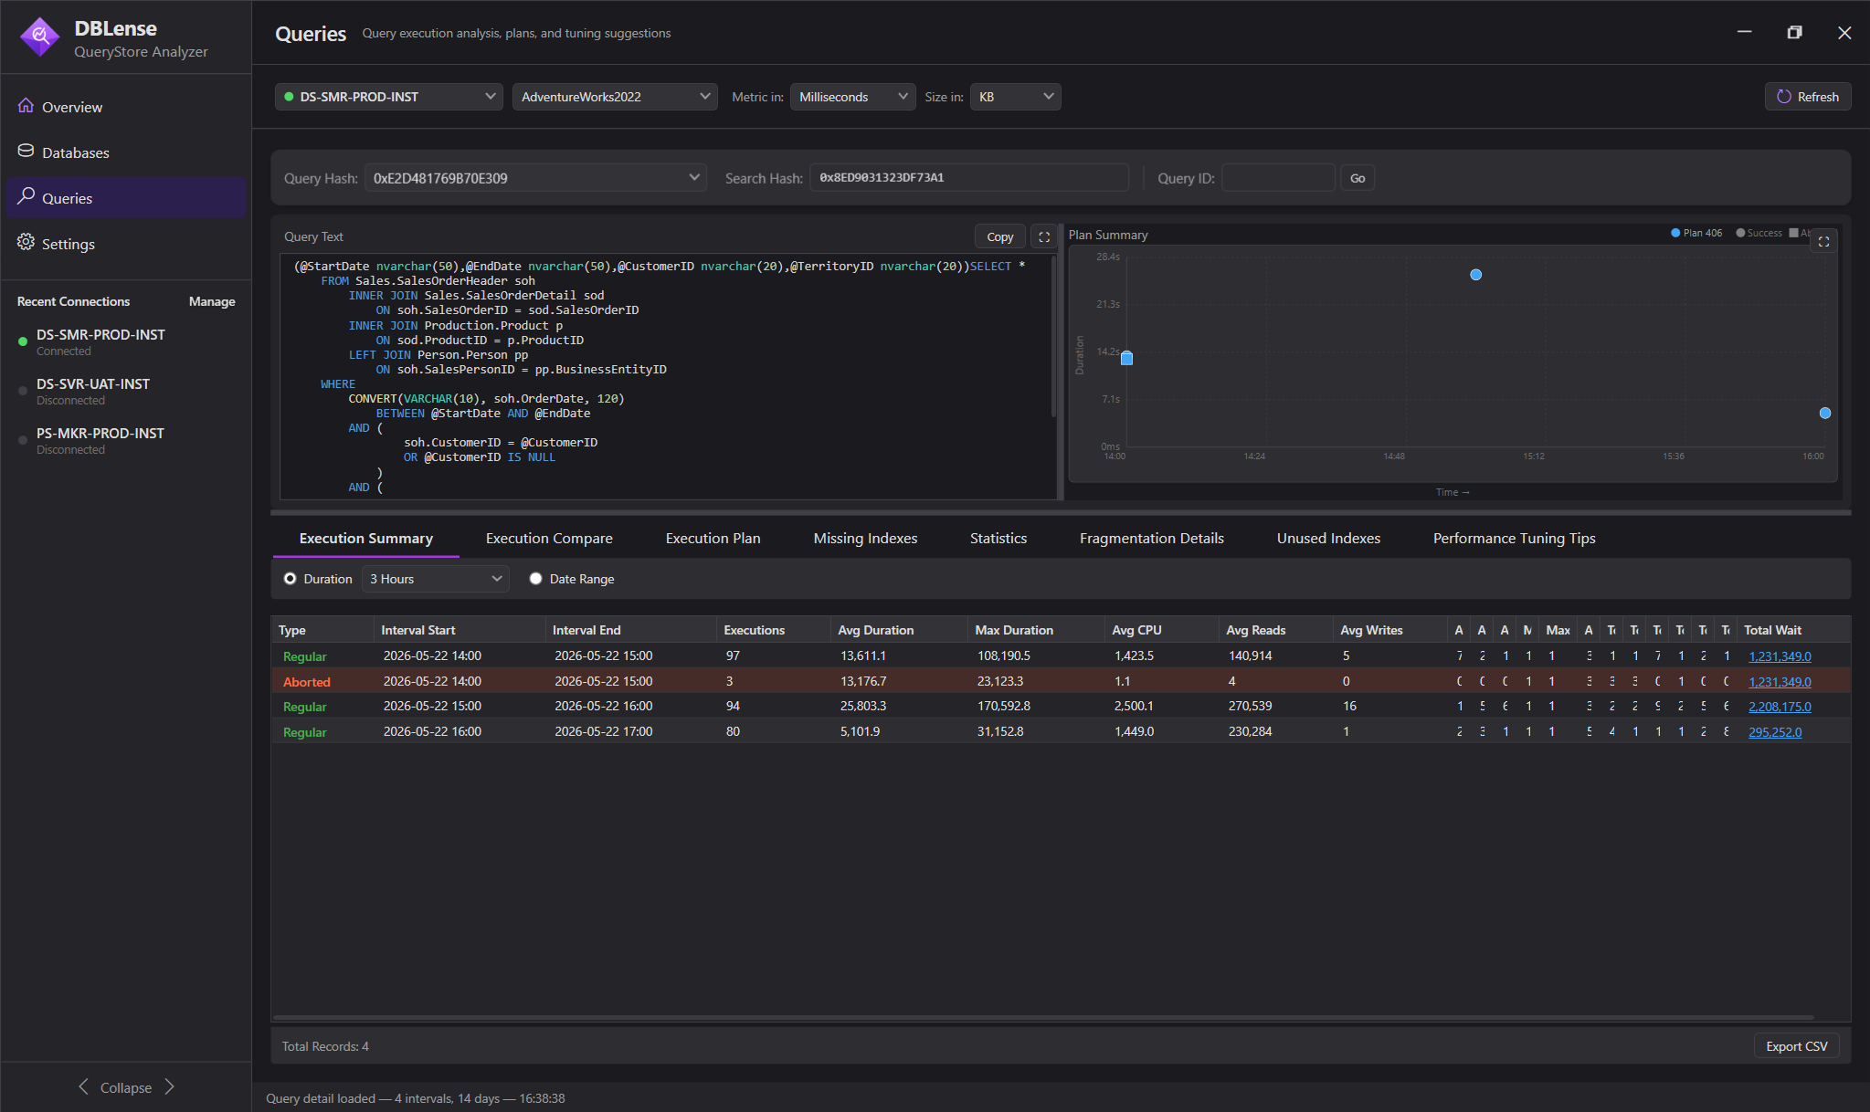Click the right expand chevron beside Collapse
The image size is (1870, 1112).
coord(169,1086)
